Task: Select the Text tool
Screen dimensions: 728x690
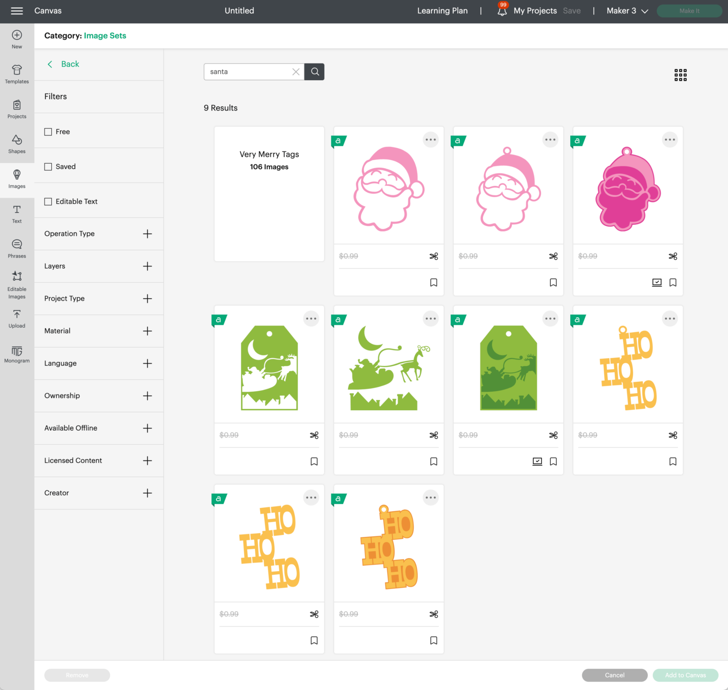Action: click(17, 214)
